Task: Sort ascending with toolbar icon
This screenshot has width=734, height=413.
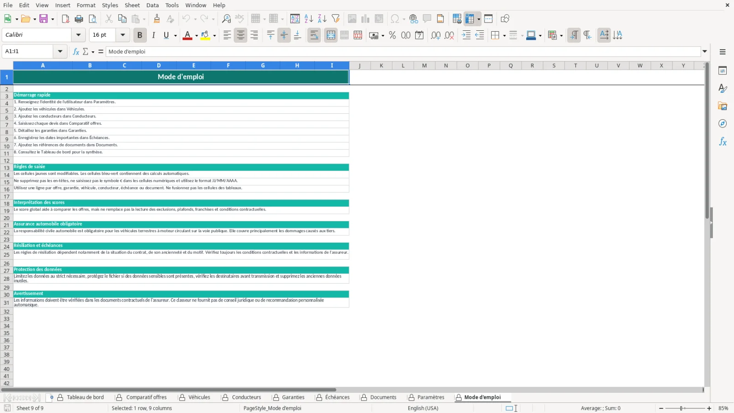Action: pos(309,19)
